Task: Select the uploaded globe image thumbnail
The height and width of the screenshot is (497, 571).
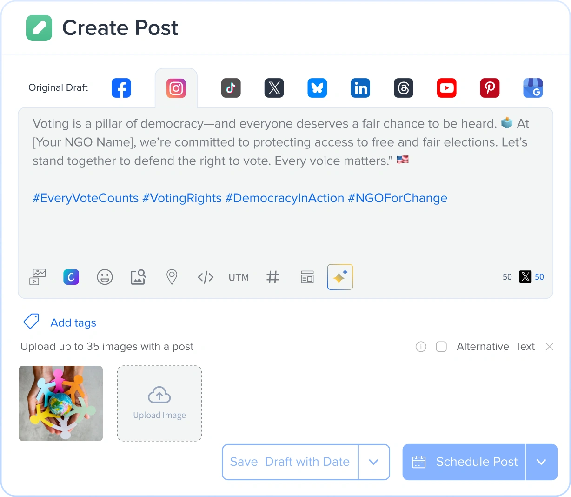Action: click(x=60, y=403)
